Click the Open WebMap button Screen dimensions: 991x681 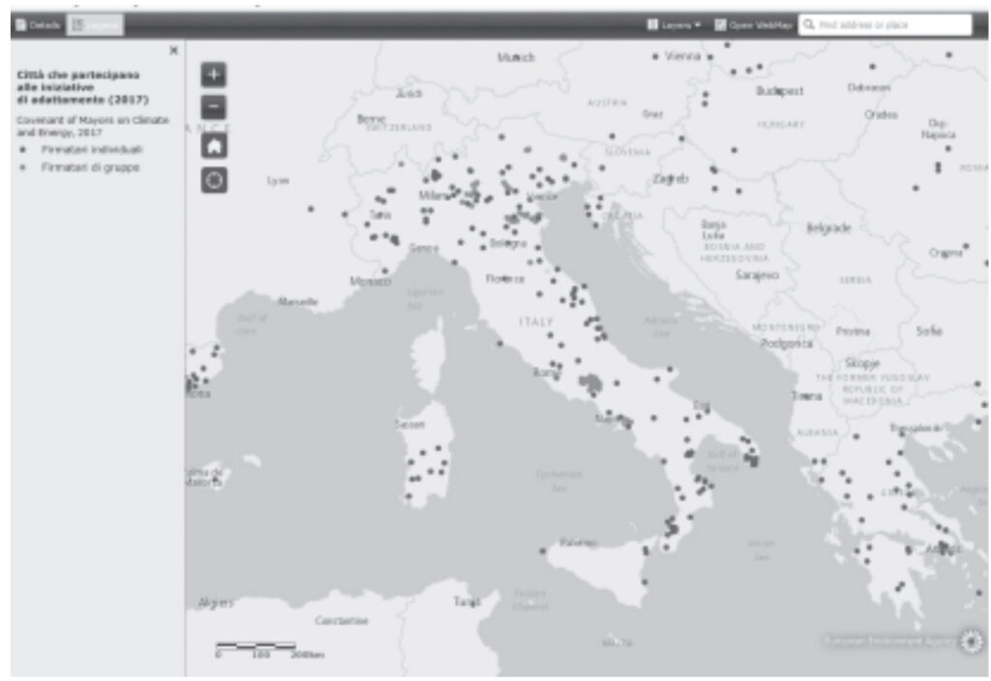752,25
